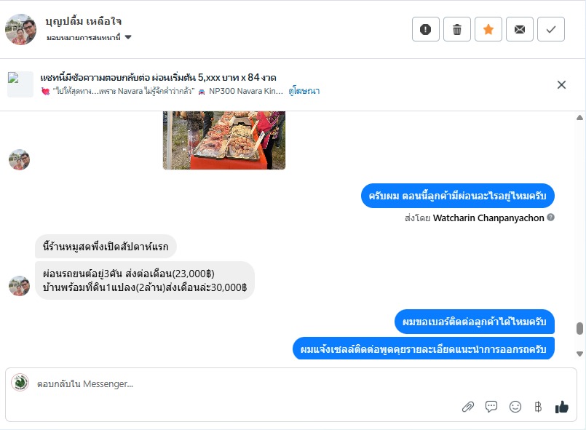Open the assign conversation dropdown

pyautogui.click(x=89, y=37)
